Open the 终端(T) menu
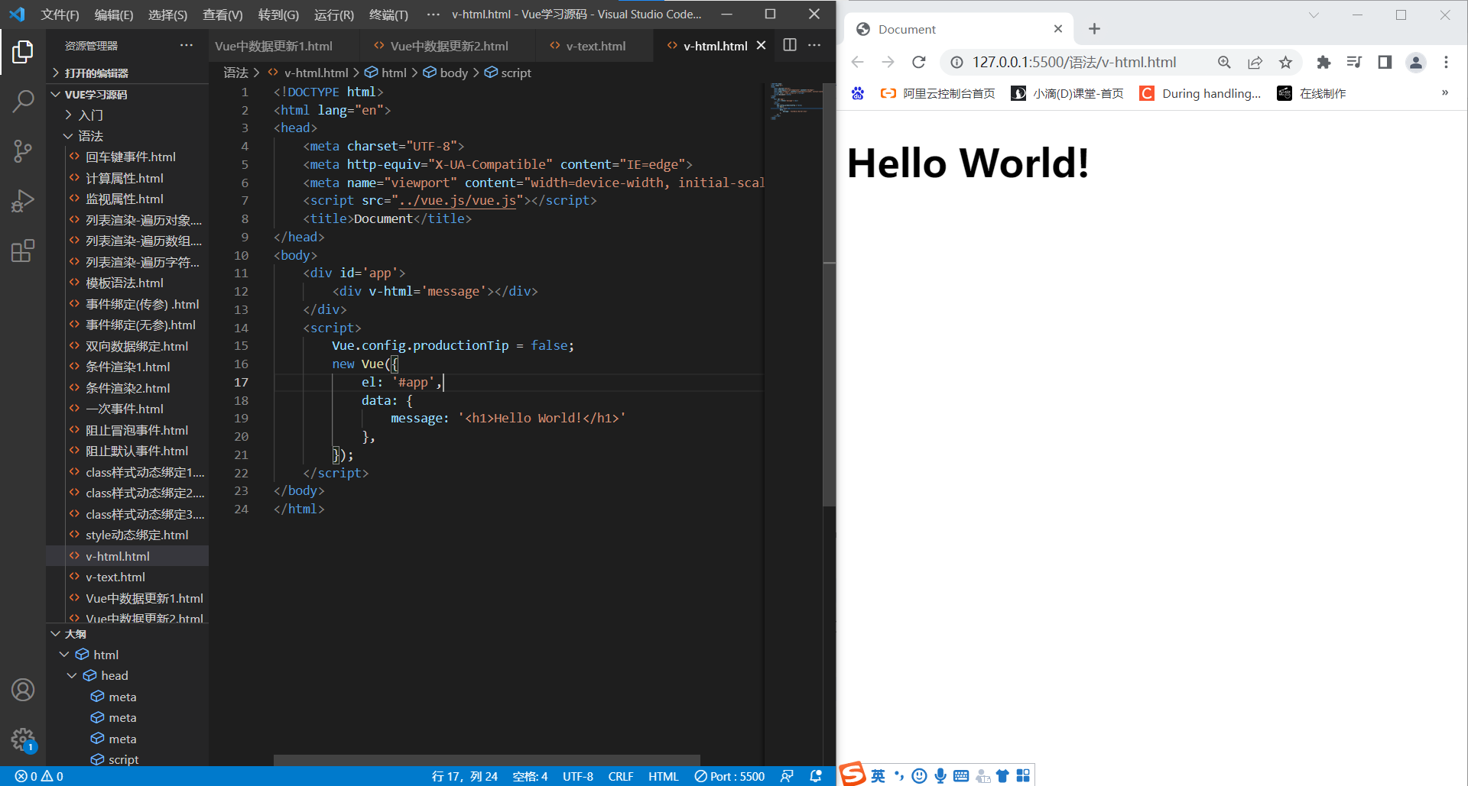Viewport: 1468px width, 786px height. (388, 15)
